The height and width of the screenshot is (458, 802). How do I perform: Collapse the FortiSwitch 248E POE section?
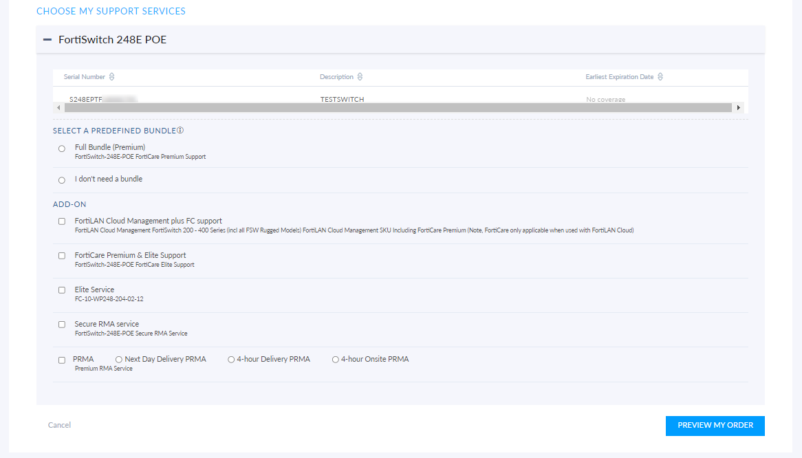pyautogui.click(x=48, y=39)
